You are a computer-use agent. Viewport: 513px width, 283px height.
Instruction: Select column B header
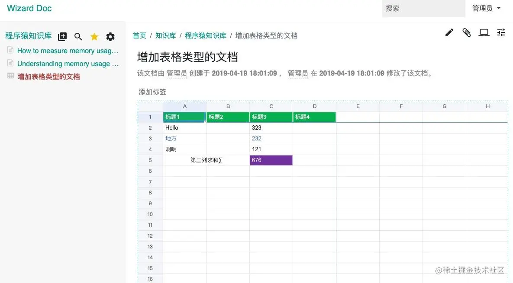228,106
